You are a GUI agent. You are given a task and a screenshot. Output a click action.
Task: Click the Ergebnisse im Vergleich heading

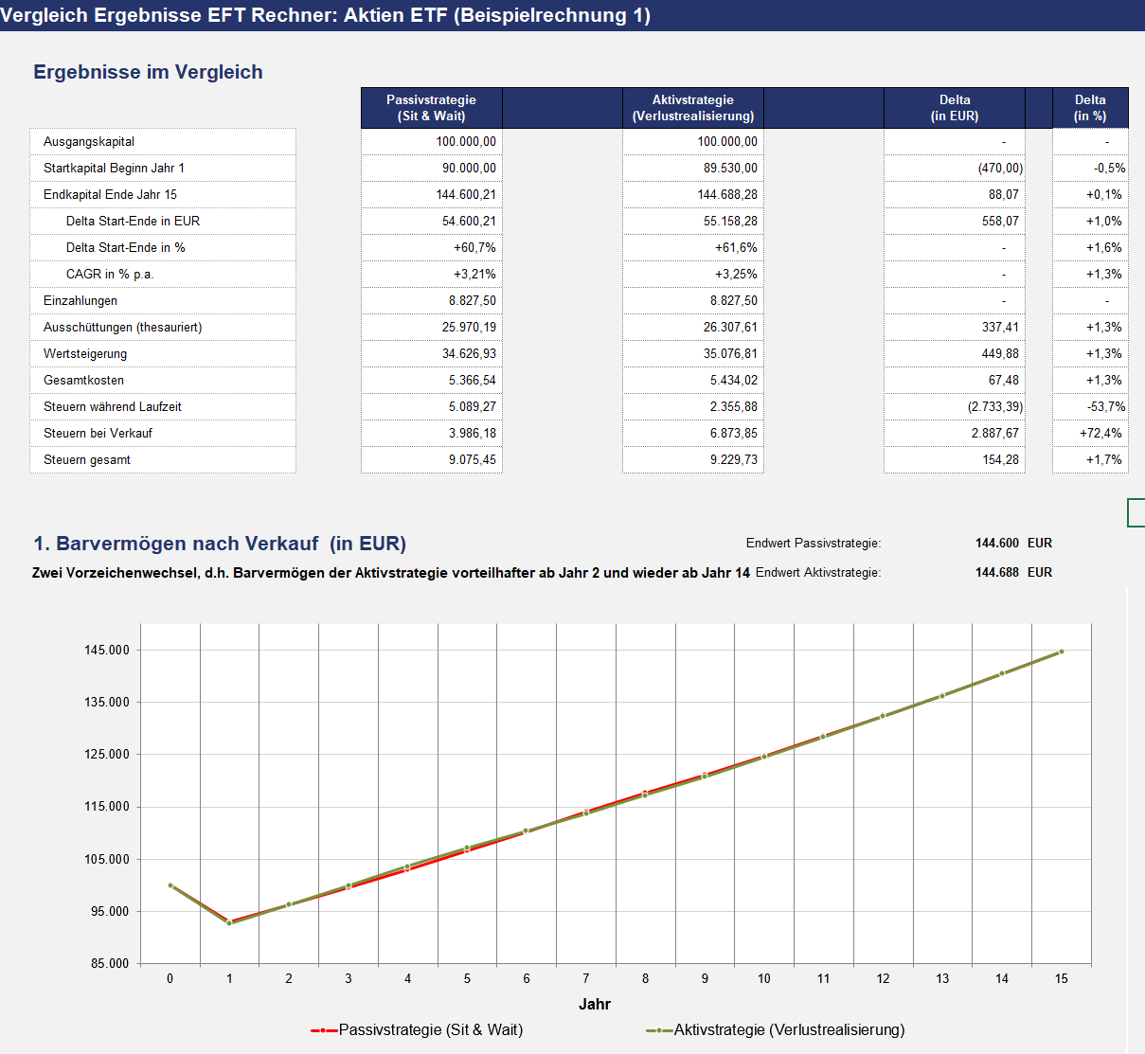(148, 71)
